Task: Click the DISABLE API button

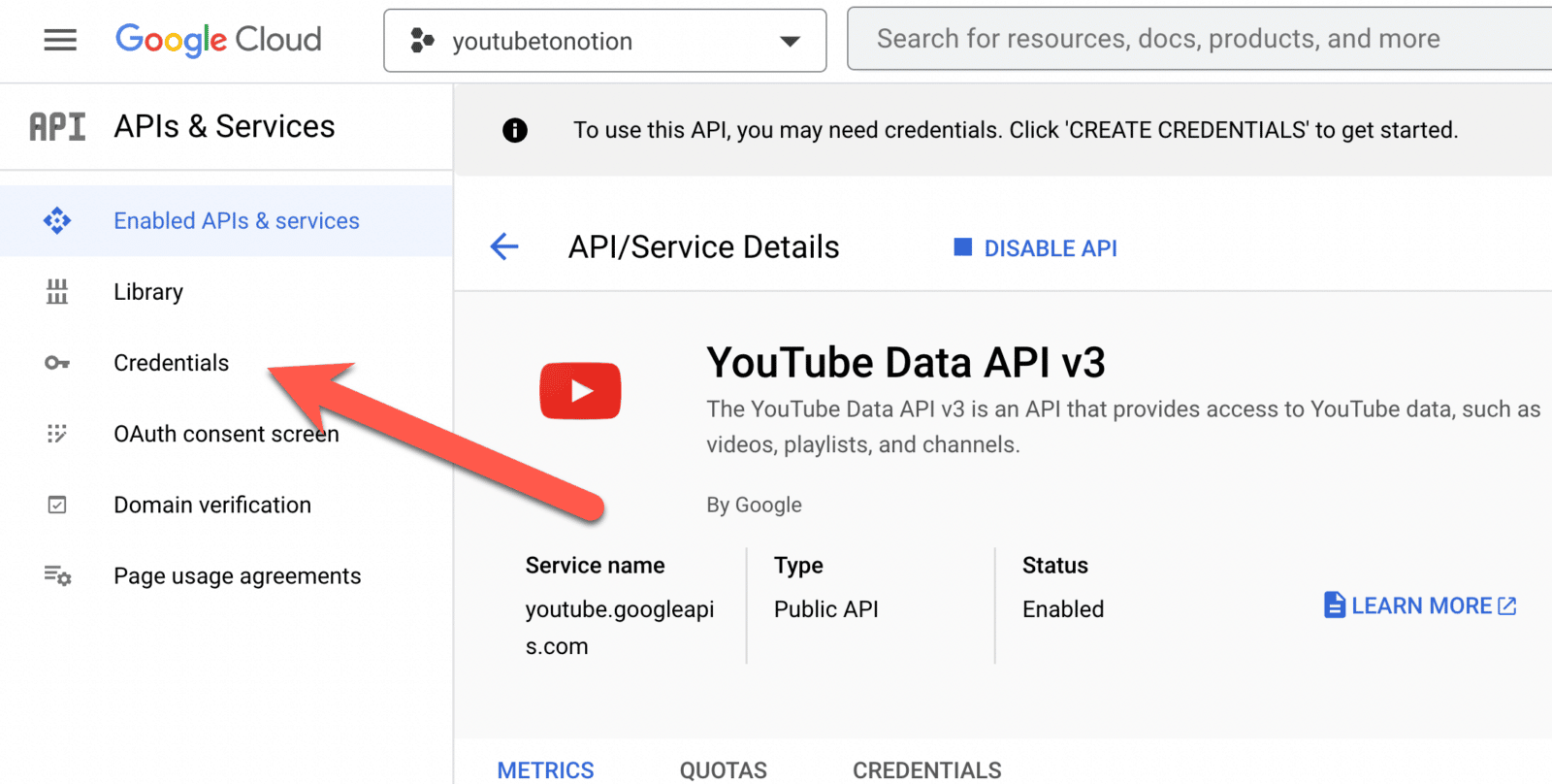Action: pyautogui.click(x=1036, y=248)
